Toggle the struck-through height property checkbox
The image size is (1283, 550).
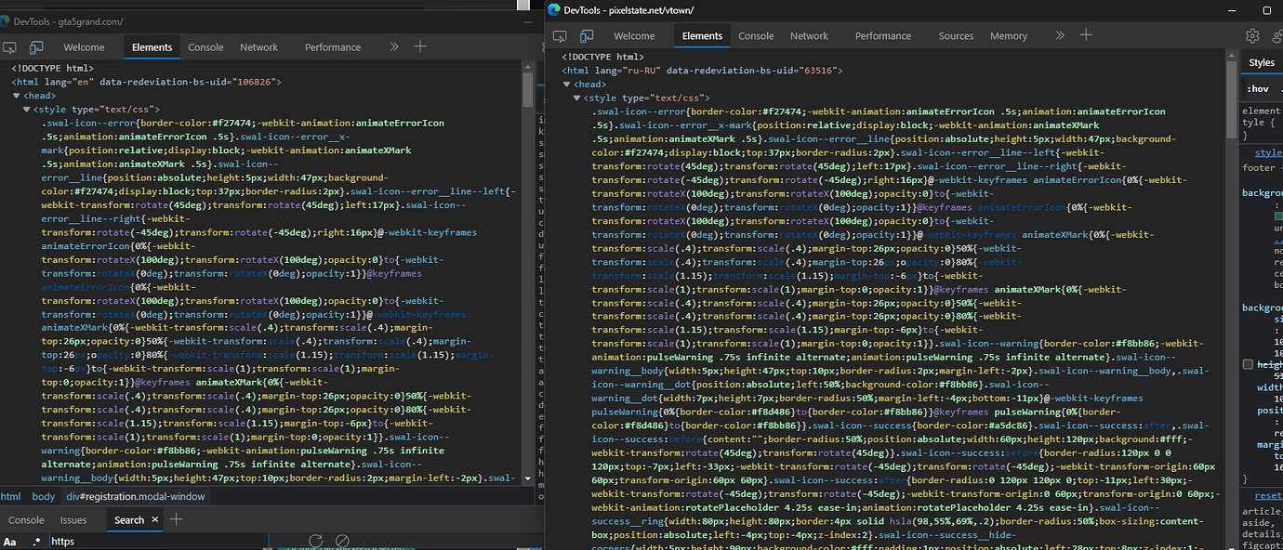click(x=1248, y=365)
